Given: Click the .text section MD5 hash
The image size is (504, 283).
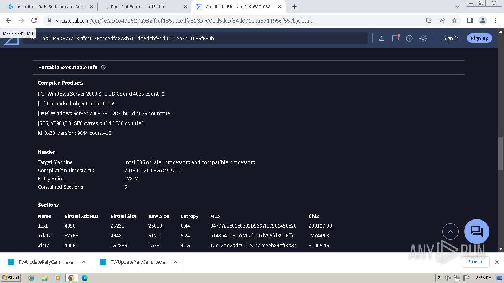Looking at the screenshot, I should 253,226.
